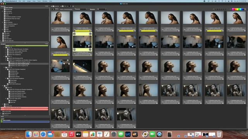
Task: Collapse the 2021 01 folder in Navigator
Action: pyautogui.click(x=4, y=88)
